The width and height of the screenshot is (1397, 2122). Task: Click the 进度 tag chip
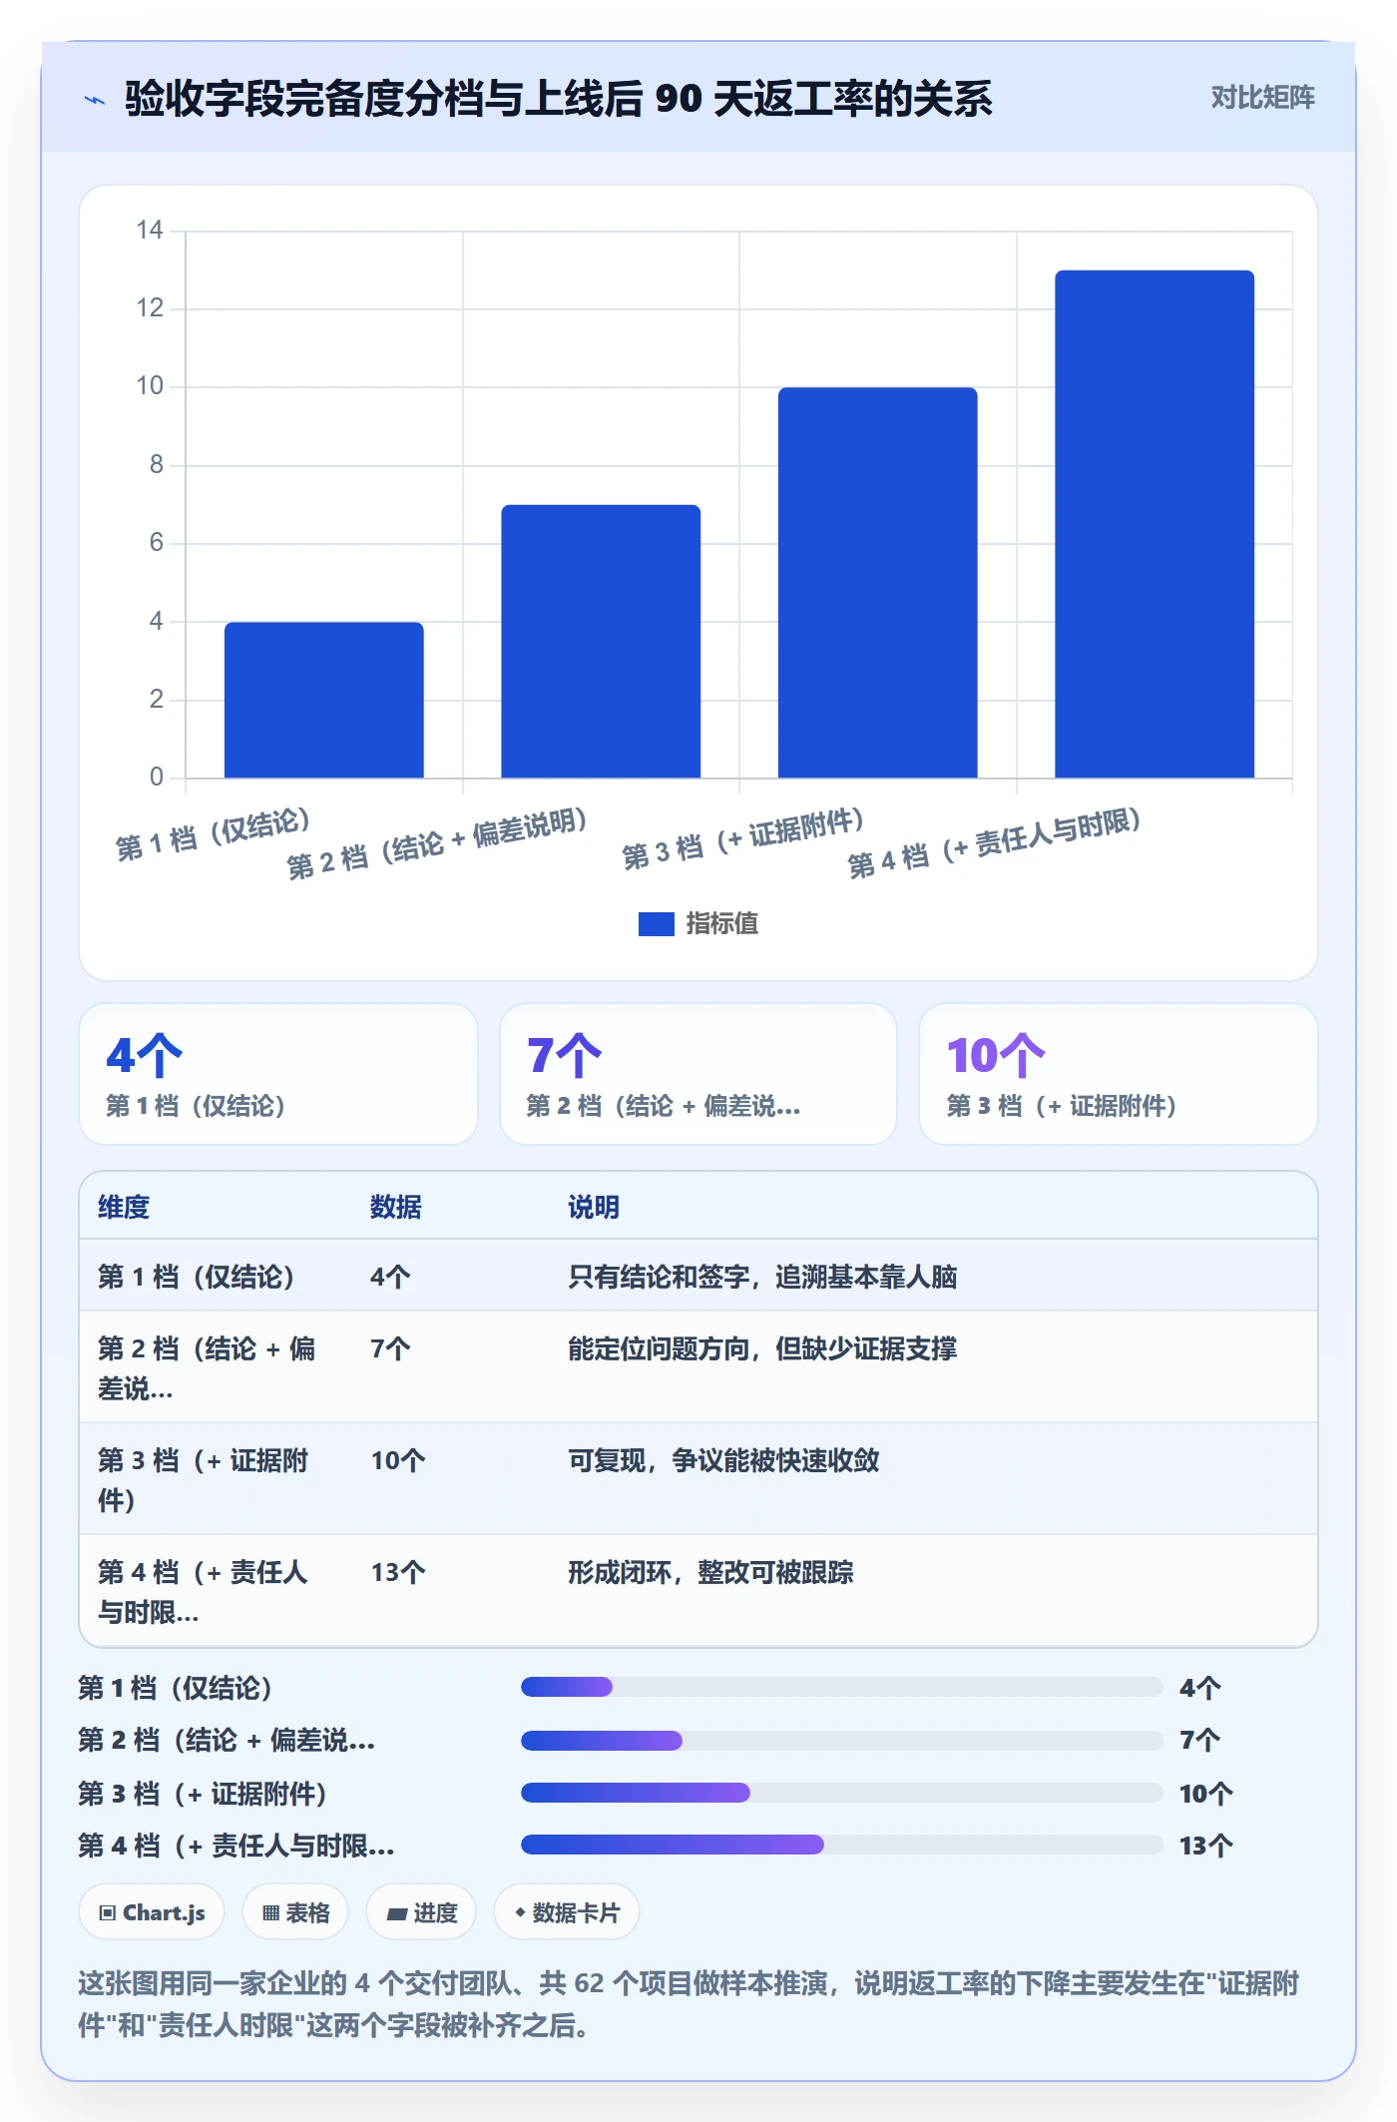(x=421, y=1912)
